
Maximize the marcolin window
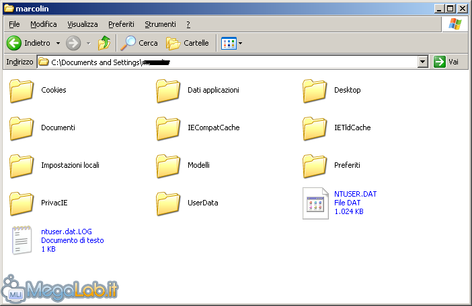click(450, 9)
